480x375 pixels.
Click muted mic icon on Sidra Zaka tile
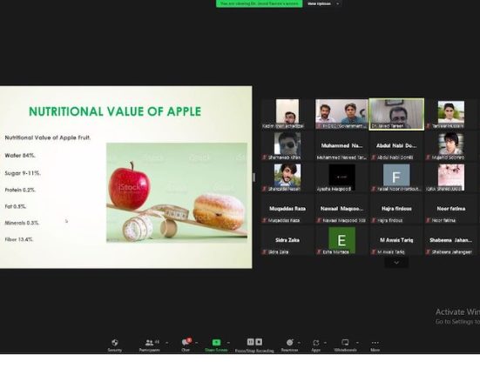264,252
